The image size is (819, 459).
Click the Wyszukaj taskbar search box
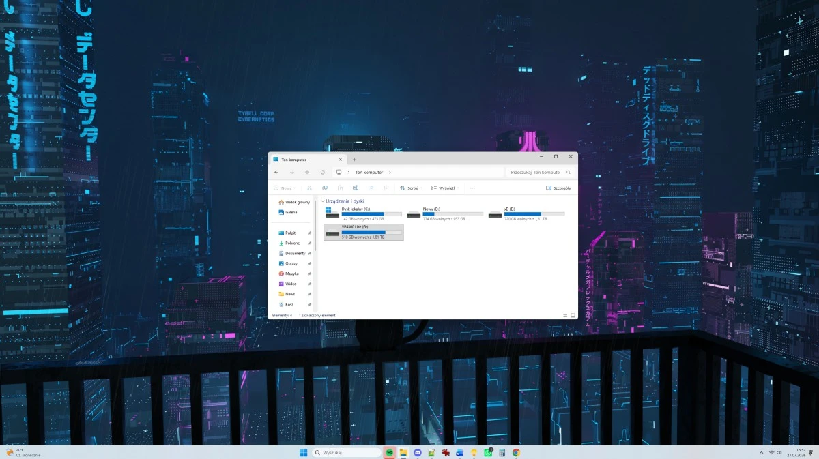[347, 452]
